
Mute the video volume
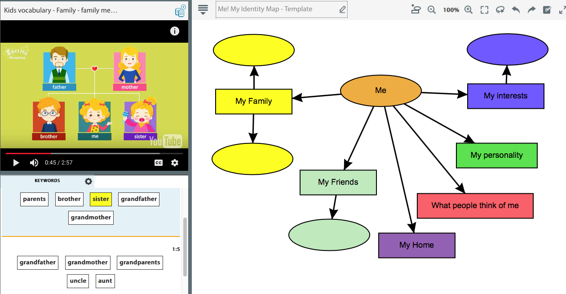click(34, 163)
